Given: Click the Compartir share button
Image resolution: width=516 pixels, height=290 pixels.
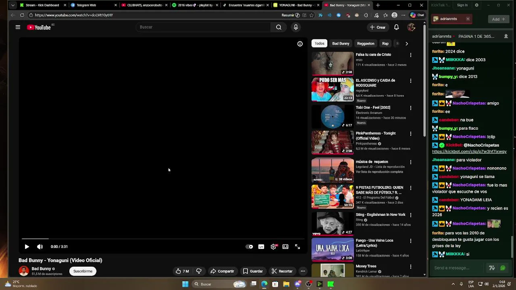Looking at the screenshot, I should [222, 271].
